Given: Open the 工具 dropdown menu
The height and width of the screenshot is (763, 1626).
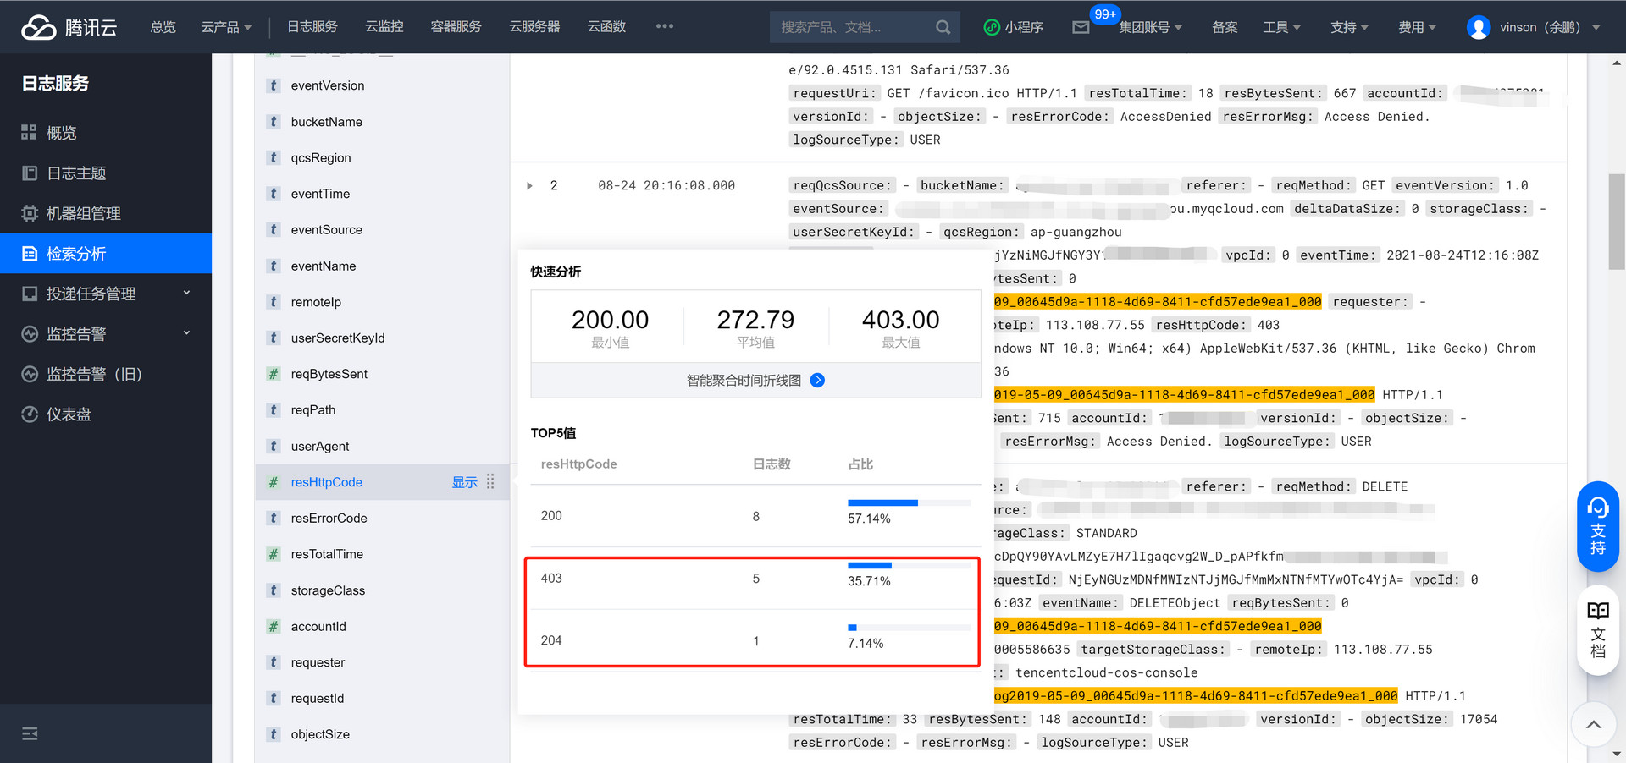Looking at the screenshot, I should [1281, 27].
